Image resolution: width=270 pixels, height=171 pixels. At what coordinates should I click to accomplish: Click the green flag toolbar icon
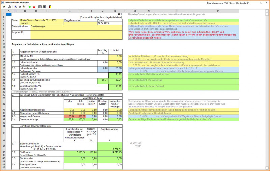point(29,7)
